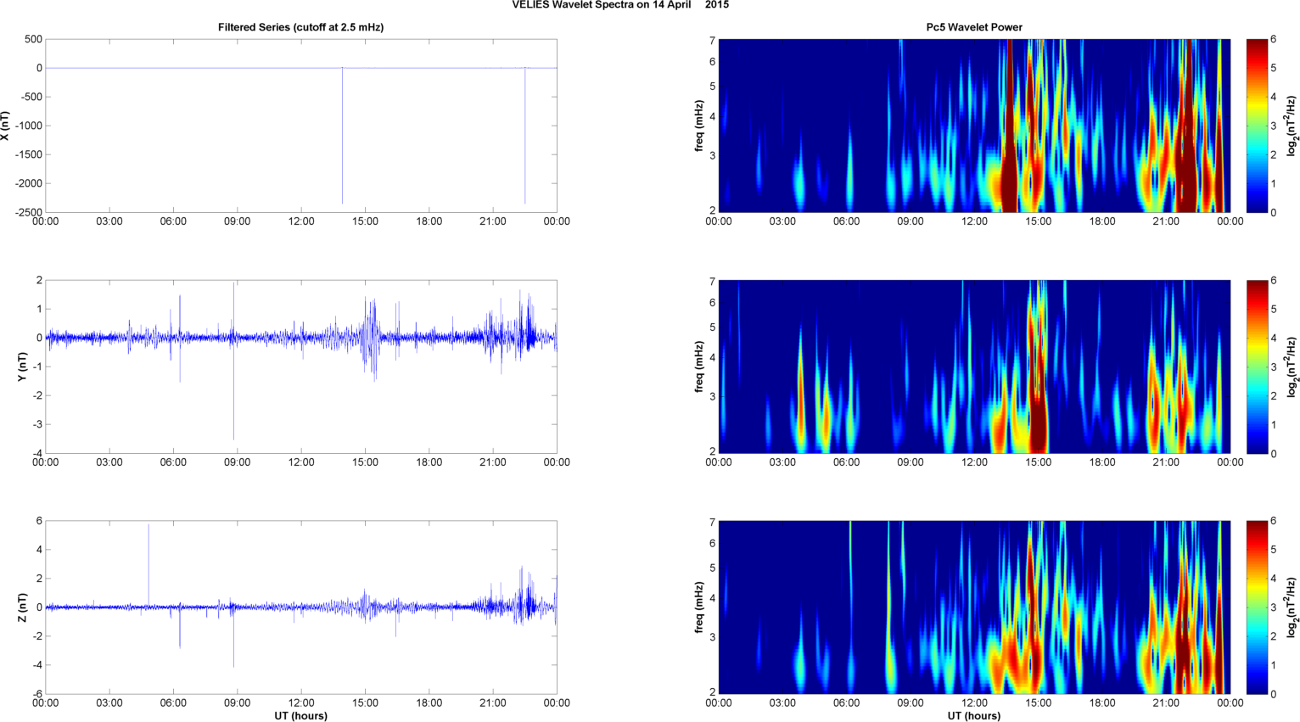Click the top colorbar's log2(nT²/Hz) label
The image size is (1300, 722).
pyautogui.click(x=1292, y=126)
